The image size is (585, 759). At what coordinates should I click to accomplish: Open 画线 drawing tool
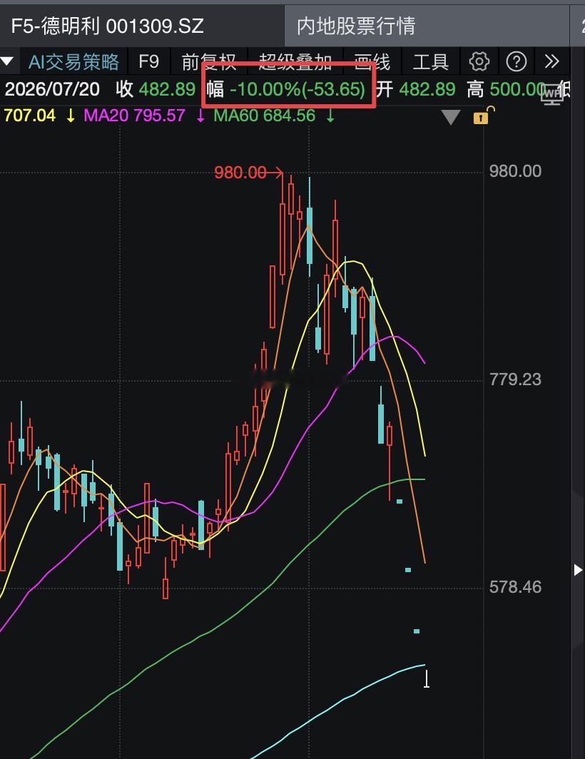(372, 61)
